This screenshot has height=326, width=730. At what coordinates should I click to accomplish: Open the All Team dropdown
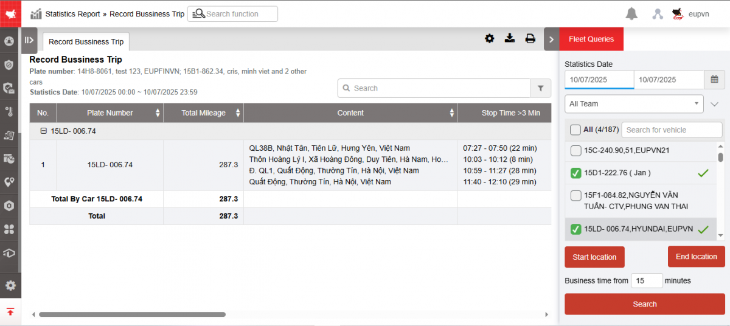[634, 104]
